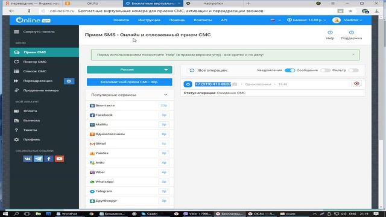The image size is (386, 217).
Task: Open Windows Start menu
Action: [x=5, y=214]
